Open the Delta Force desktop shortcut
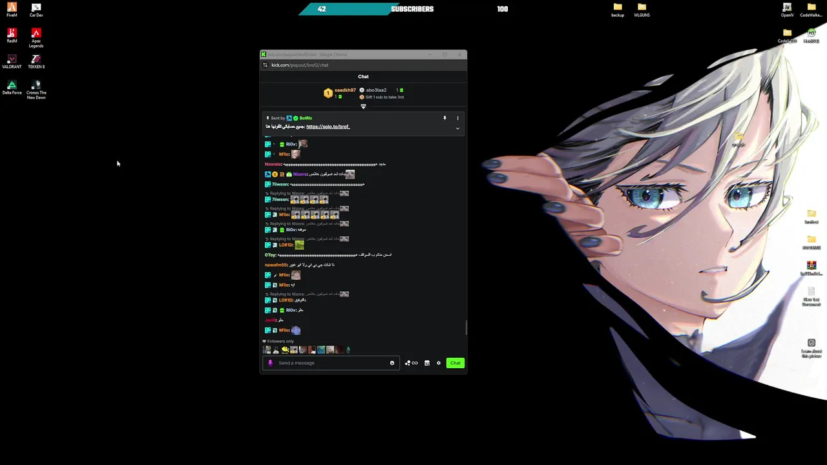Viewport: 827px width, 465px height. pyautogui.click(x=12, y=87)
